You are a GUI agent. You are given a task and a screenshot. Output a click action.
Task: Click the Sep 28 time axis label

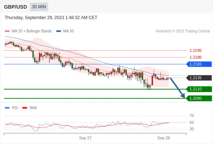click(x=164, y=138)
